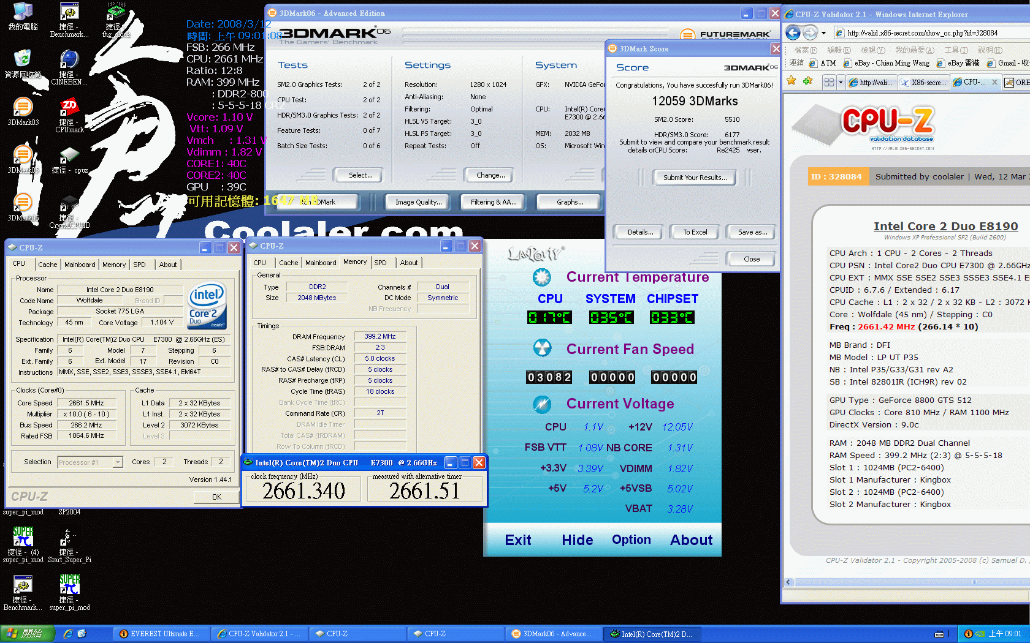Close the CPU-... browser tab
The image size is (1030, 643).
pyautogui.click(x=994, y=82)
